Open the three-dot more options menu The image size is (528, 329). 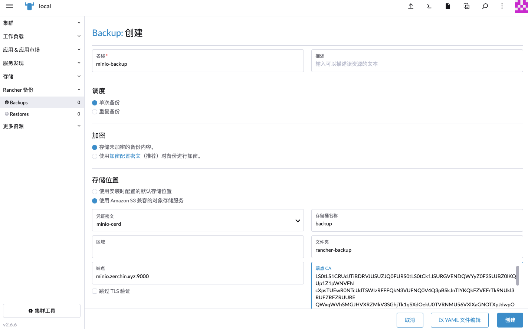(x=502, y=6)
